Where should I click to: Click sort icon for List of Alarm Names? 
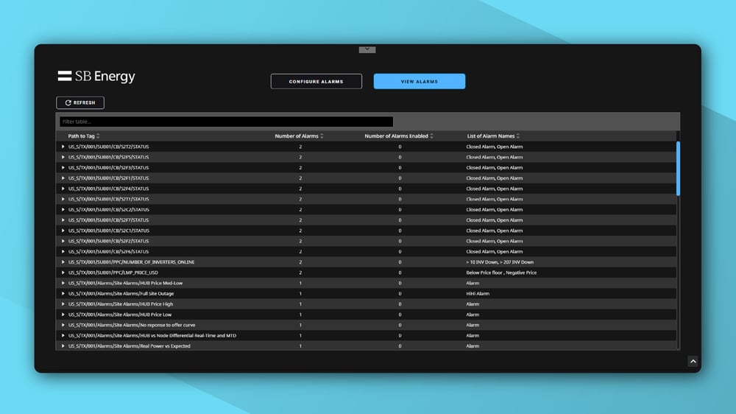(518, 136)
